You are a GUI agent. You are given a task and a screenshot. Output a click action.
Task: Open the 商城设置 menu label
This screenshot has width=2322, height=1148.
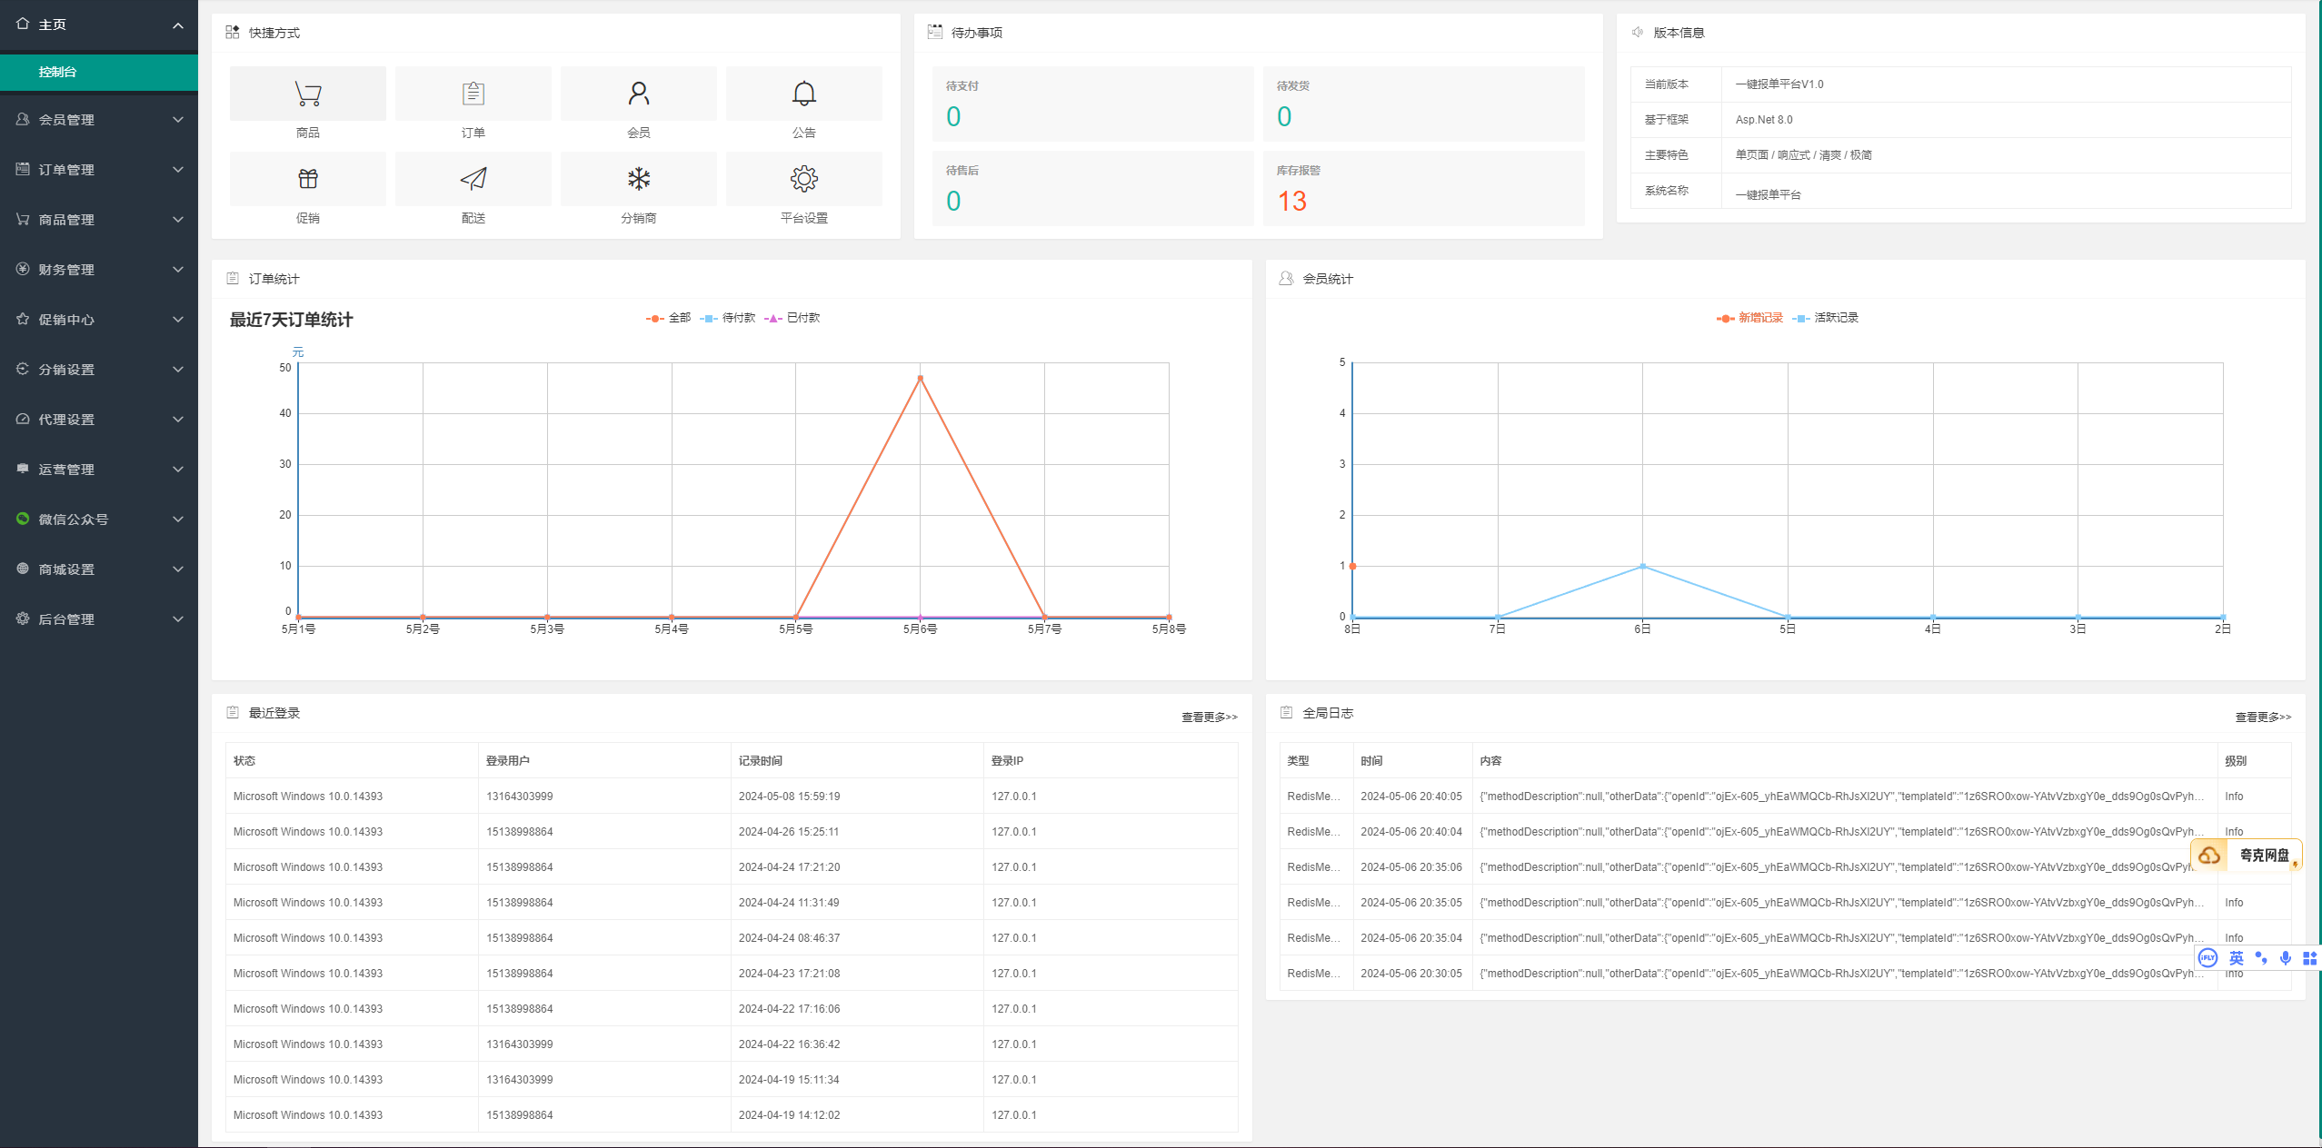(66, 569)
